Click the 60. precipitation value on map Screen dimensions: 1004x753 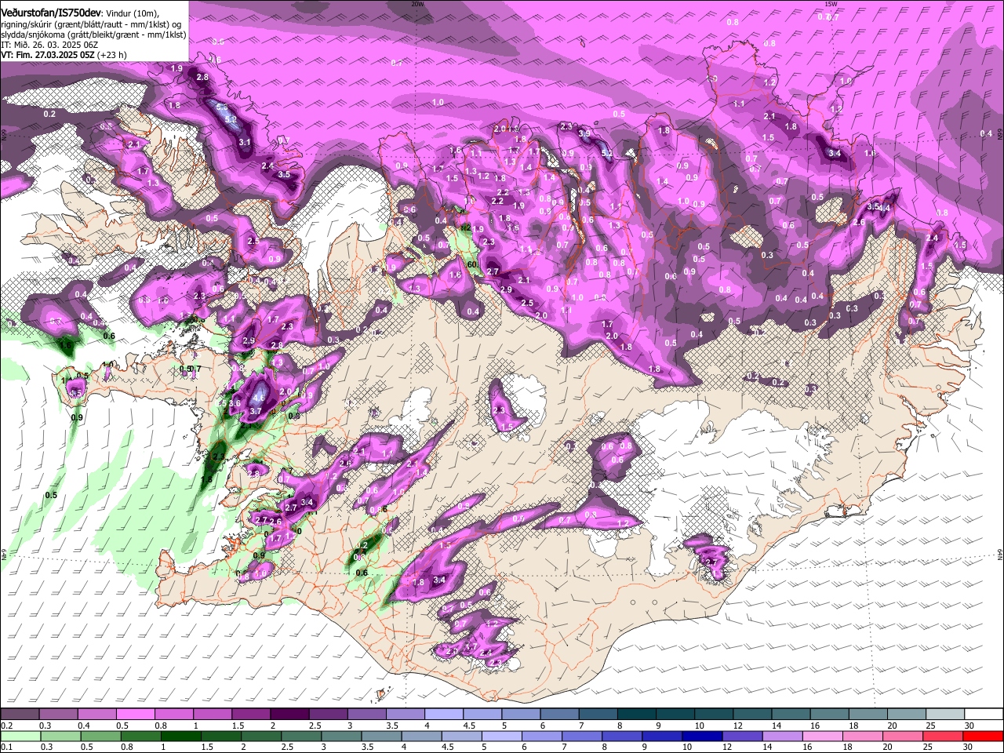coord(472,265)
